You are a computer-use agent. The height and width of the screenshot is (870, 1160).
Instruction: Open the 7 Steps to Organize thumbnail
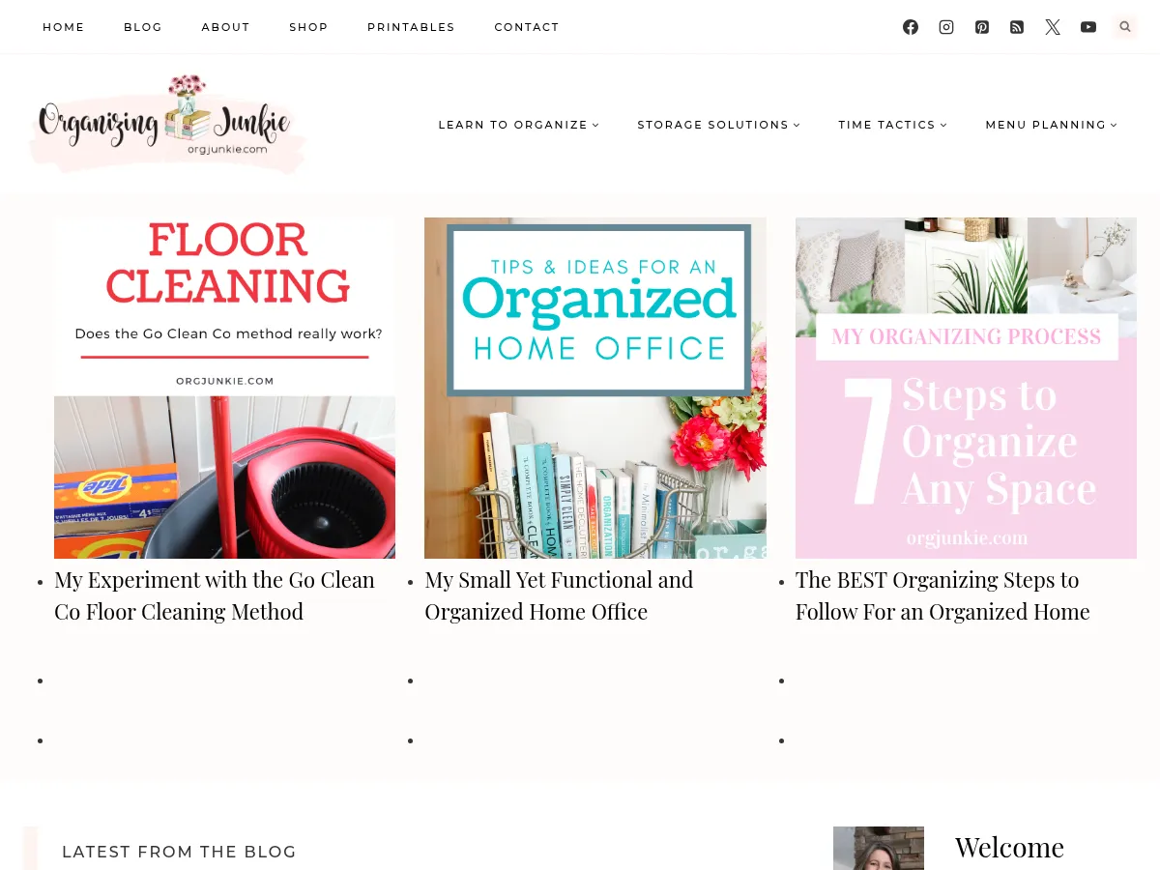click(x=966, y=388)
